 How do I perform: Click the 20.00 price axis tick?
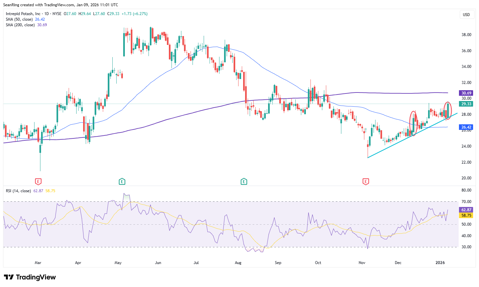(x=467, y=178)
